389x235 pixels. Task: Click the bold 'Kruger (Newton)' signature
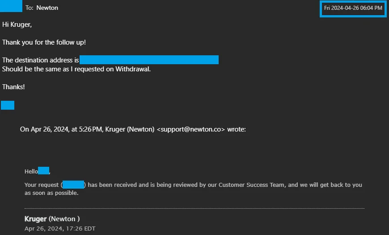52,219
